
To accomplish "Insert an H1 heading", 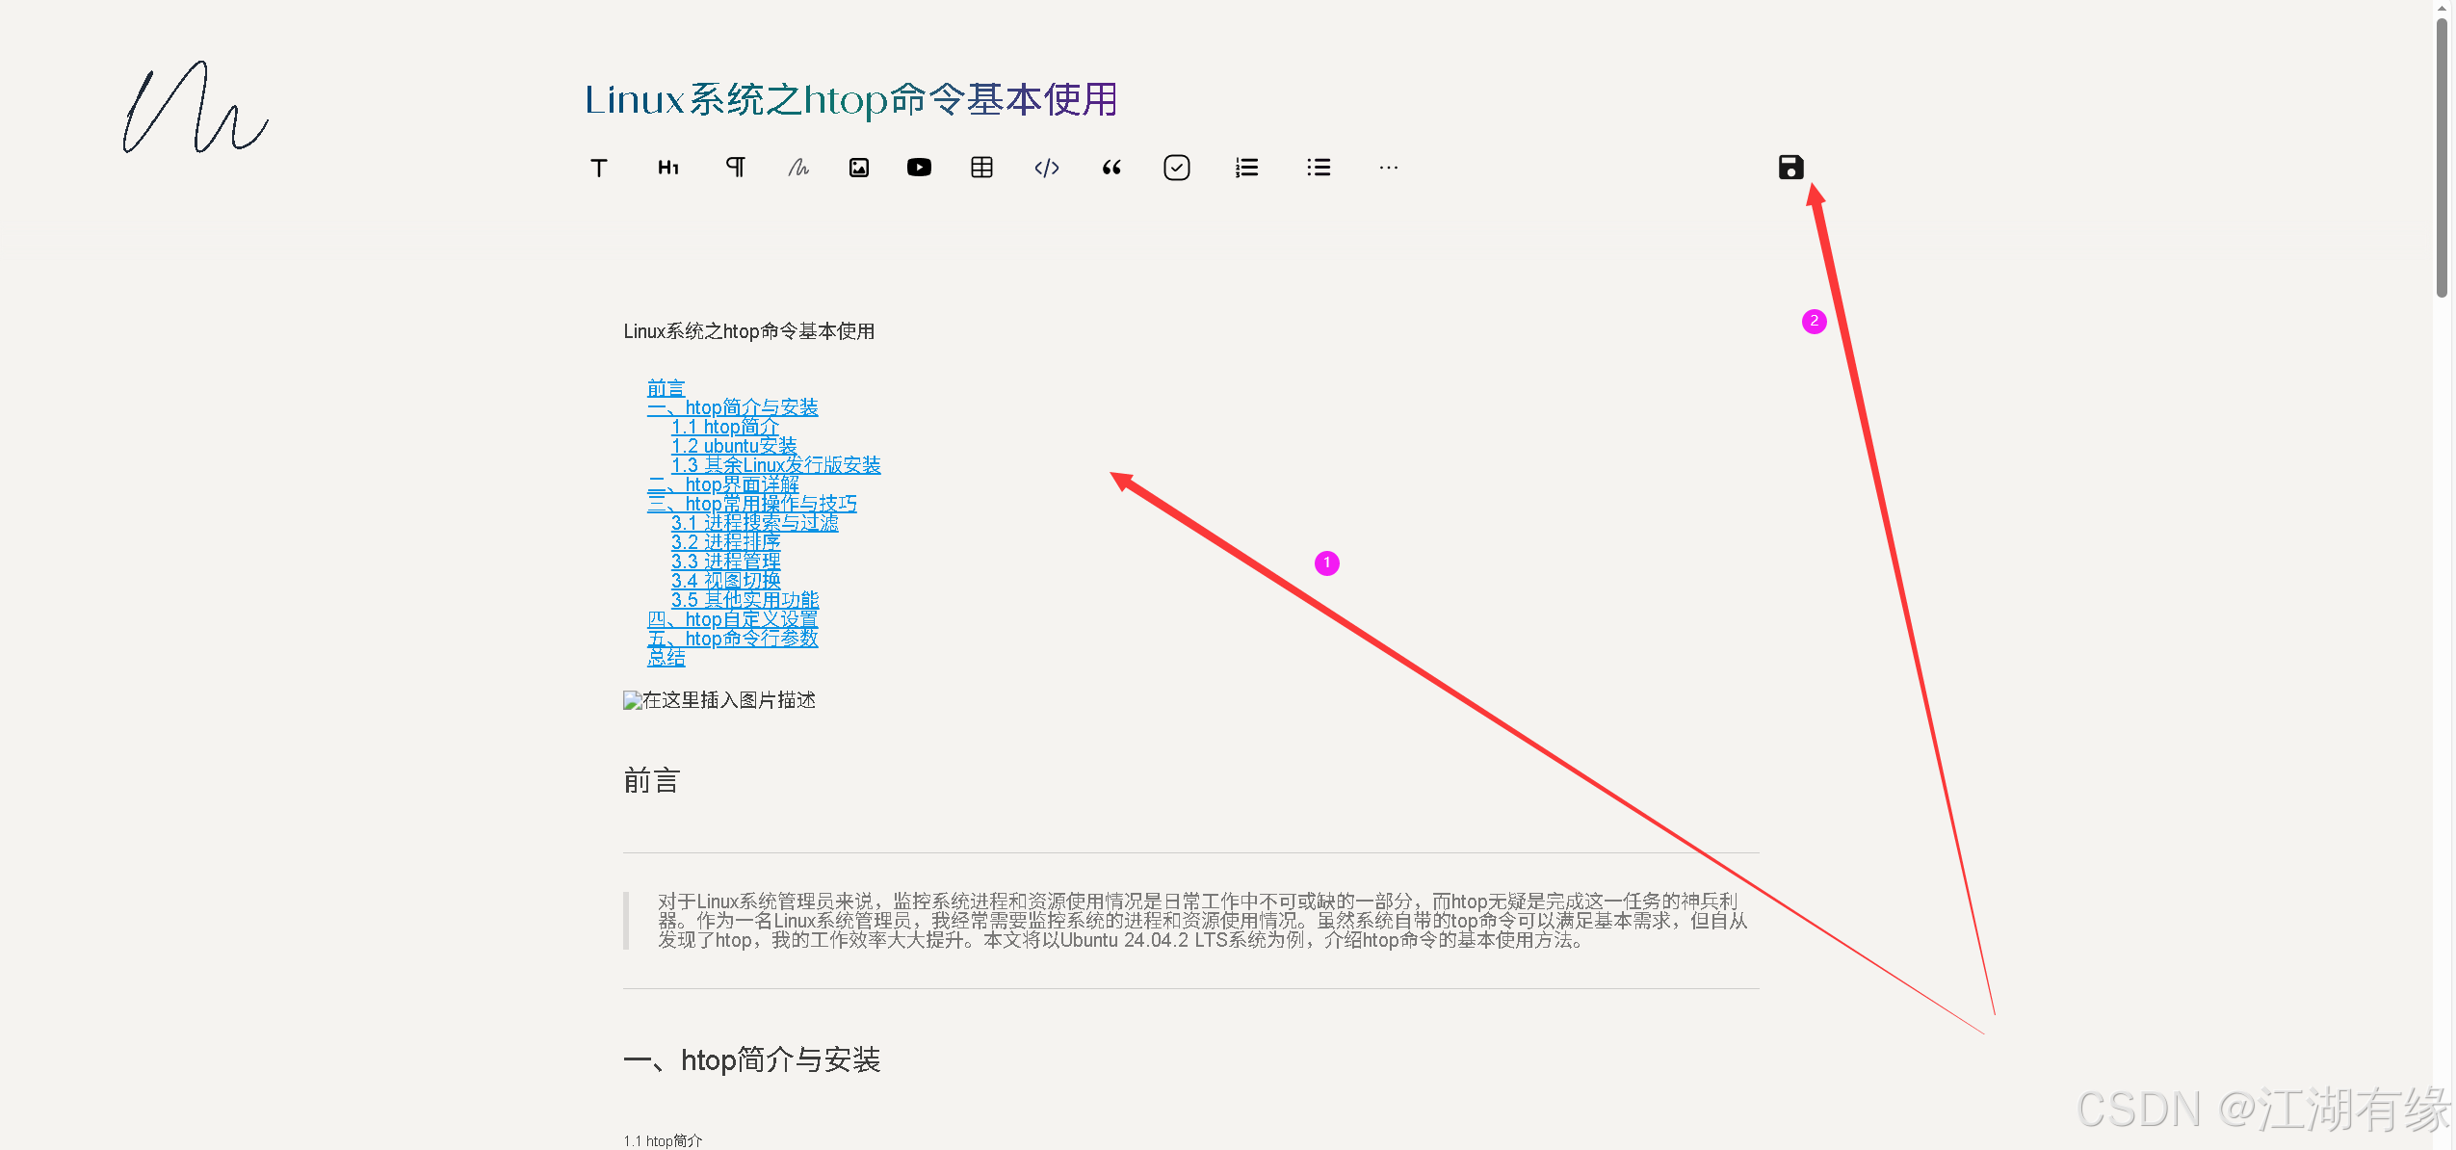I will (x=668, y=167).
